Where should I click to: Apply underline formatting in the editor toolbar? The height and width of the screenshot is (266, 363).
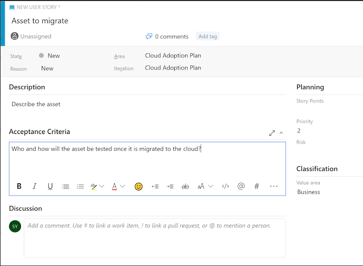point(50,186)
